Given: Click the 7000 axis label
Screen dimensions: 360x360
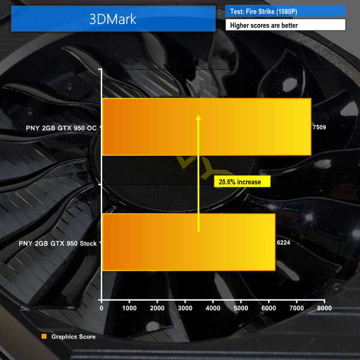Looking at the screenshot, I should [x=296, y=308].
